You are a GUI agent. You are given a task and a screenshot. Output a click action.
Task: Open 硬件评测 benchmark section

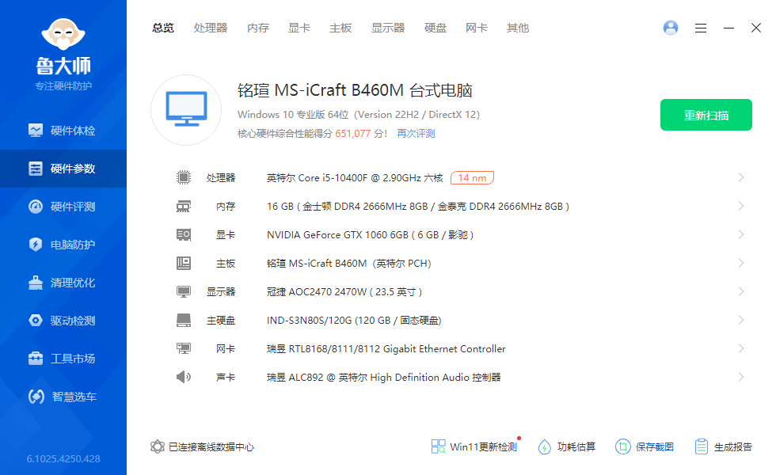coord(63,207)
